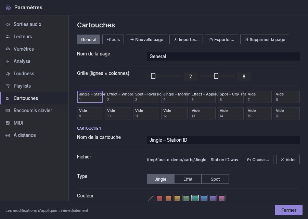
Task: Select the Playlists icon
Action: point(8,86)
